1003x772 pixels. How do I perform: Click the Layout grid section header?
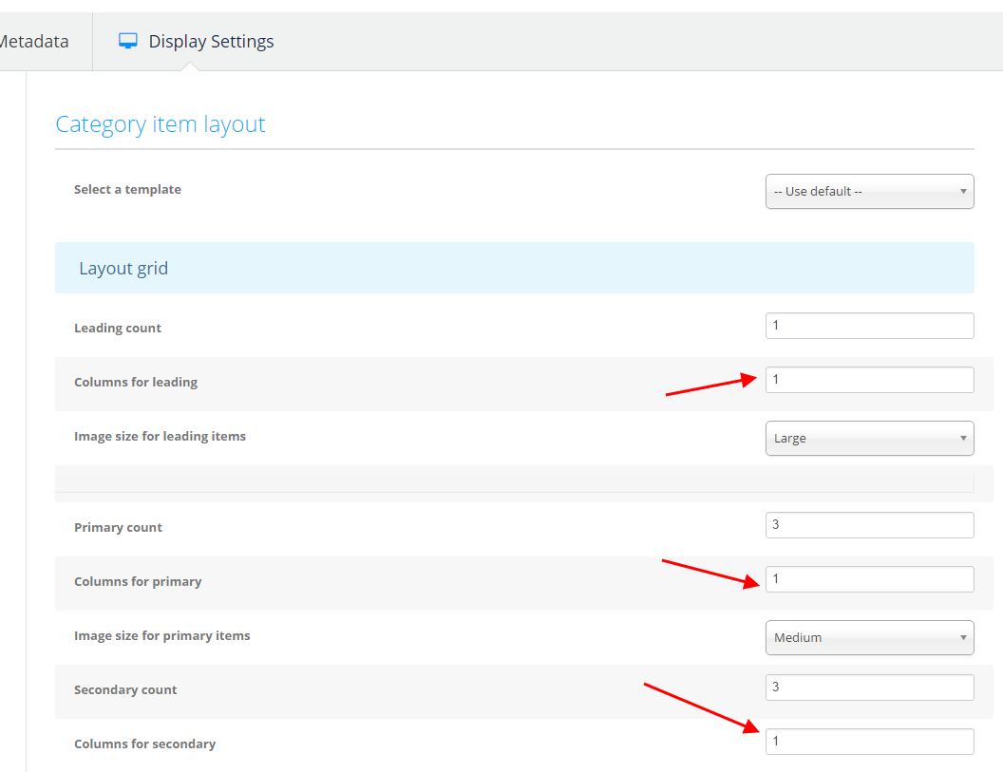[x=123, y=269]
